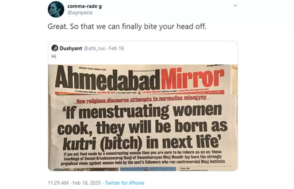294x189 pixels.
Task: Click the @atti_cus handle
Action: (94, 48)
